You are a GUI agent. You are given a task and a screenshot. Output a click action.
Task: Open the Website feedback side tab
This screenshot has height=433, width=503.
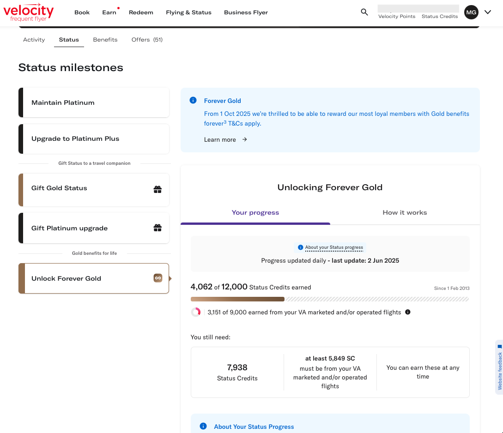499,367
